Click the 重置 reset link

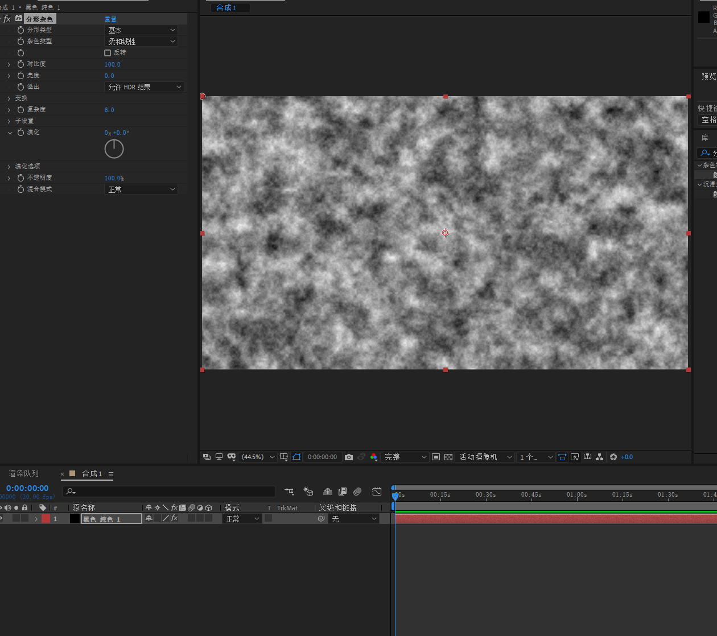point(110,19)
